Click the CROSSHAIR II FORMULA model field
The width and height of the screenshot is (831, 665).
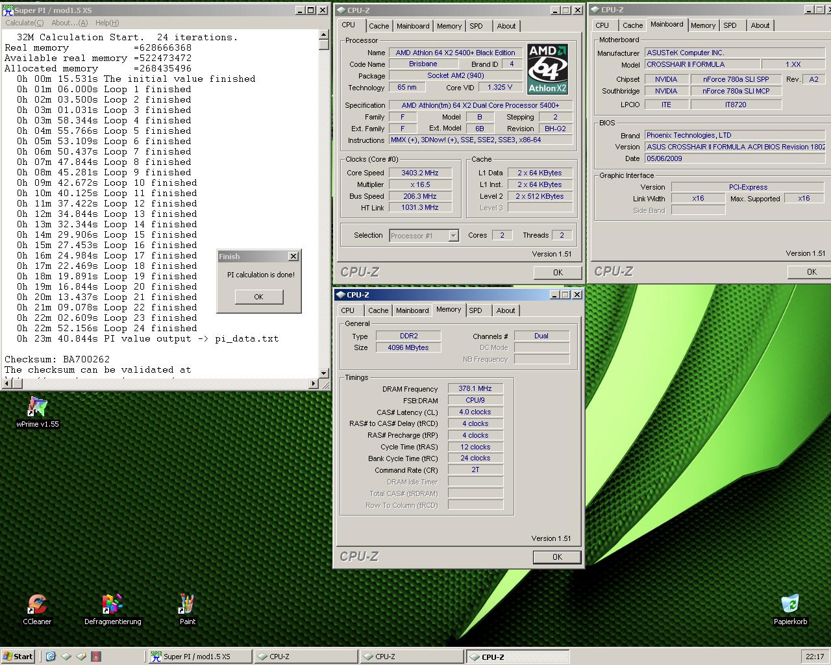tap(701, 65)
